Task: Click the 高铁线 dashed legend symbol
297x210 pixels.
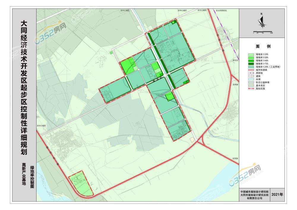Action: (x=251, y=73)
